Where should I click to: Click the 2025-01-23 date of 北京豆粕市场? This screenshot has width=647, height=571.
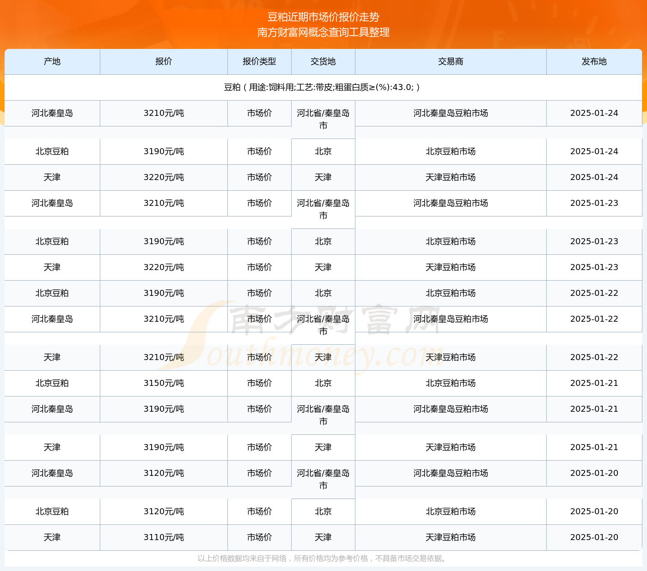[x=594, y=241]
